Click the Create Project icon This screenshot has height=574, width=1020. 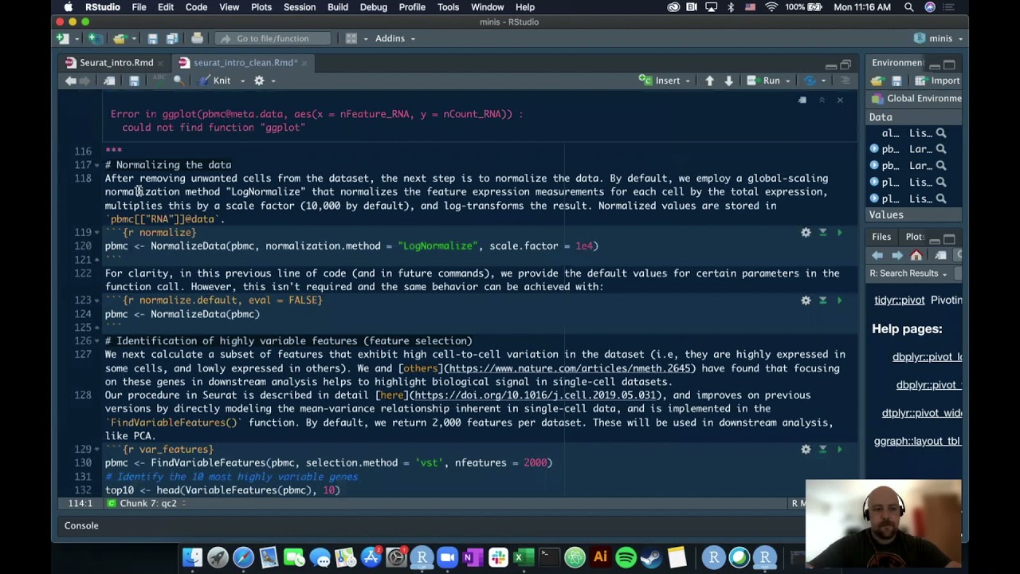pos(94,38)
